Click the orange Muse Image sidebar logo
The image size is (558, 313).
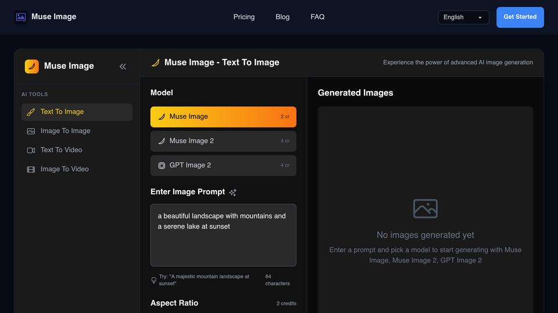pyautogui.click(x=31, y=66)
